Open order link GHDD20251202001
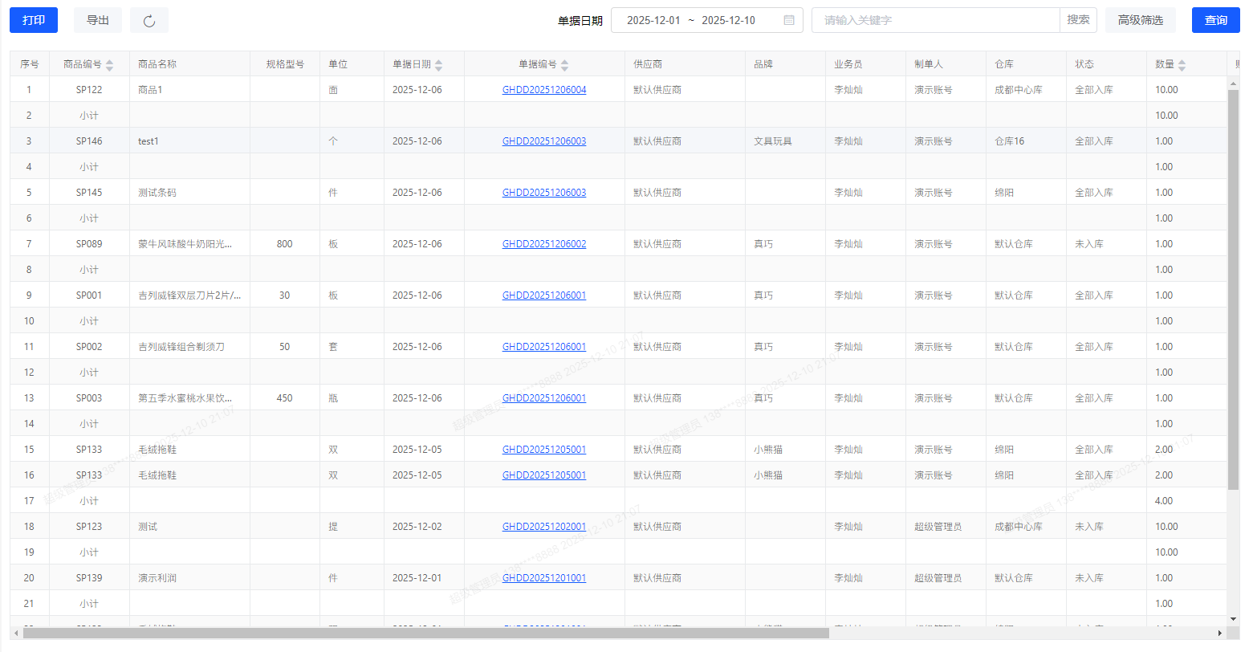1249x652 pixels. coord(544,527)
